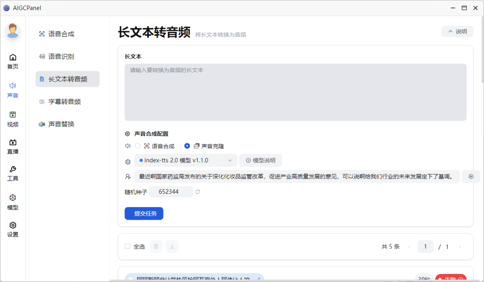The width and height of the screenshot is (484, 282).
Task: Open 设置 settings gear in sidebar
Action: 13,225
